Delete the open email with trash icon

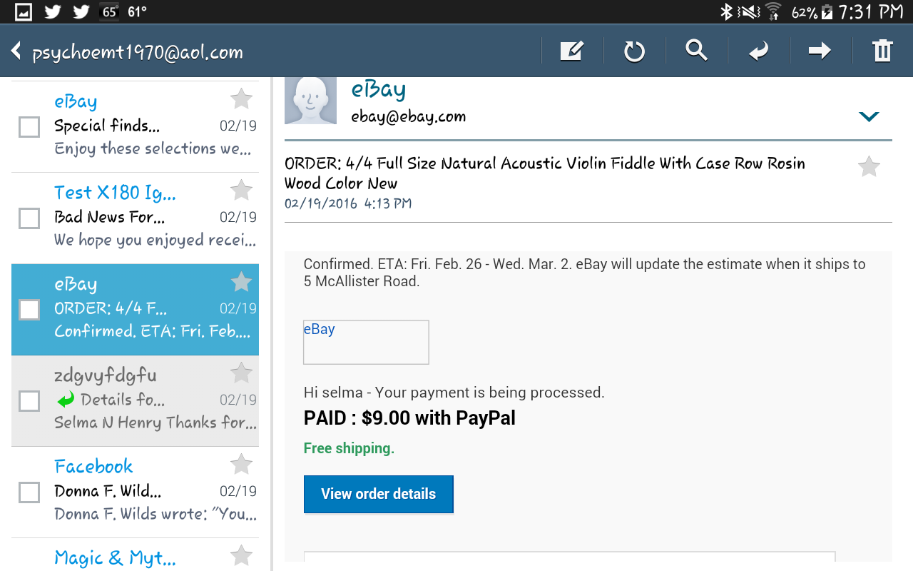[882, 50]
